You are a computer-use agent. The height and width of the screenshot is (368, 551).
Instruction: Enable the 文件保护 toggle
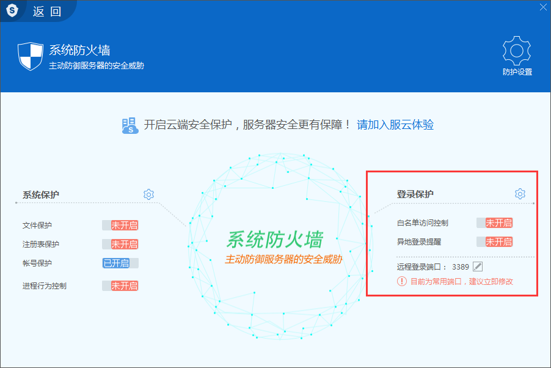(120, 225)
